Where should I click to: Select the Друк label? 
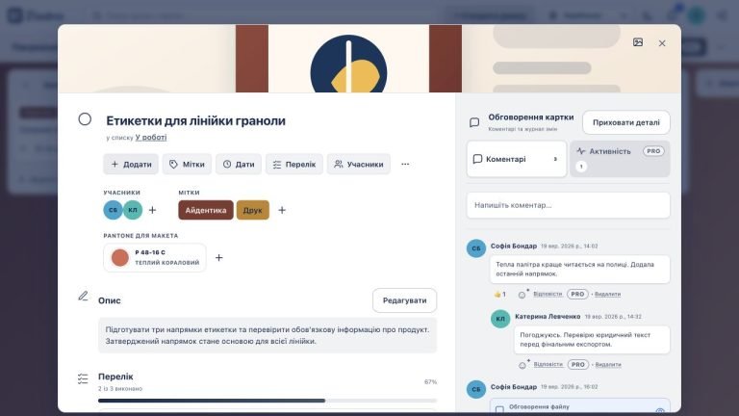click(x=253, y=210)
